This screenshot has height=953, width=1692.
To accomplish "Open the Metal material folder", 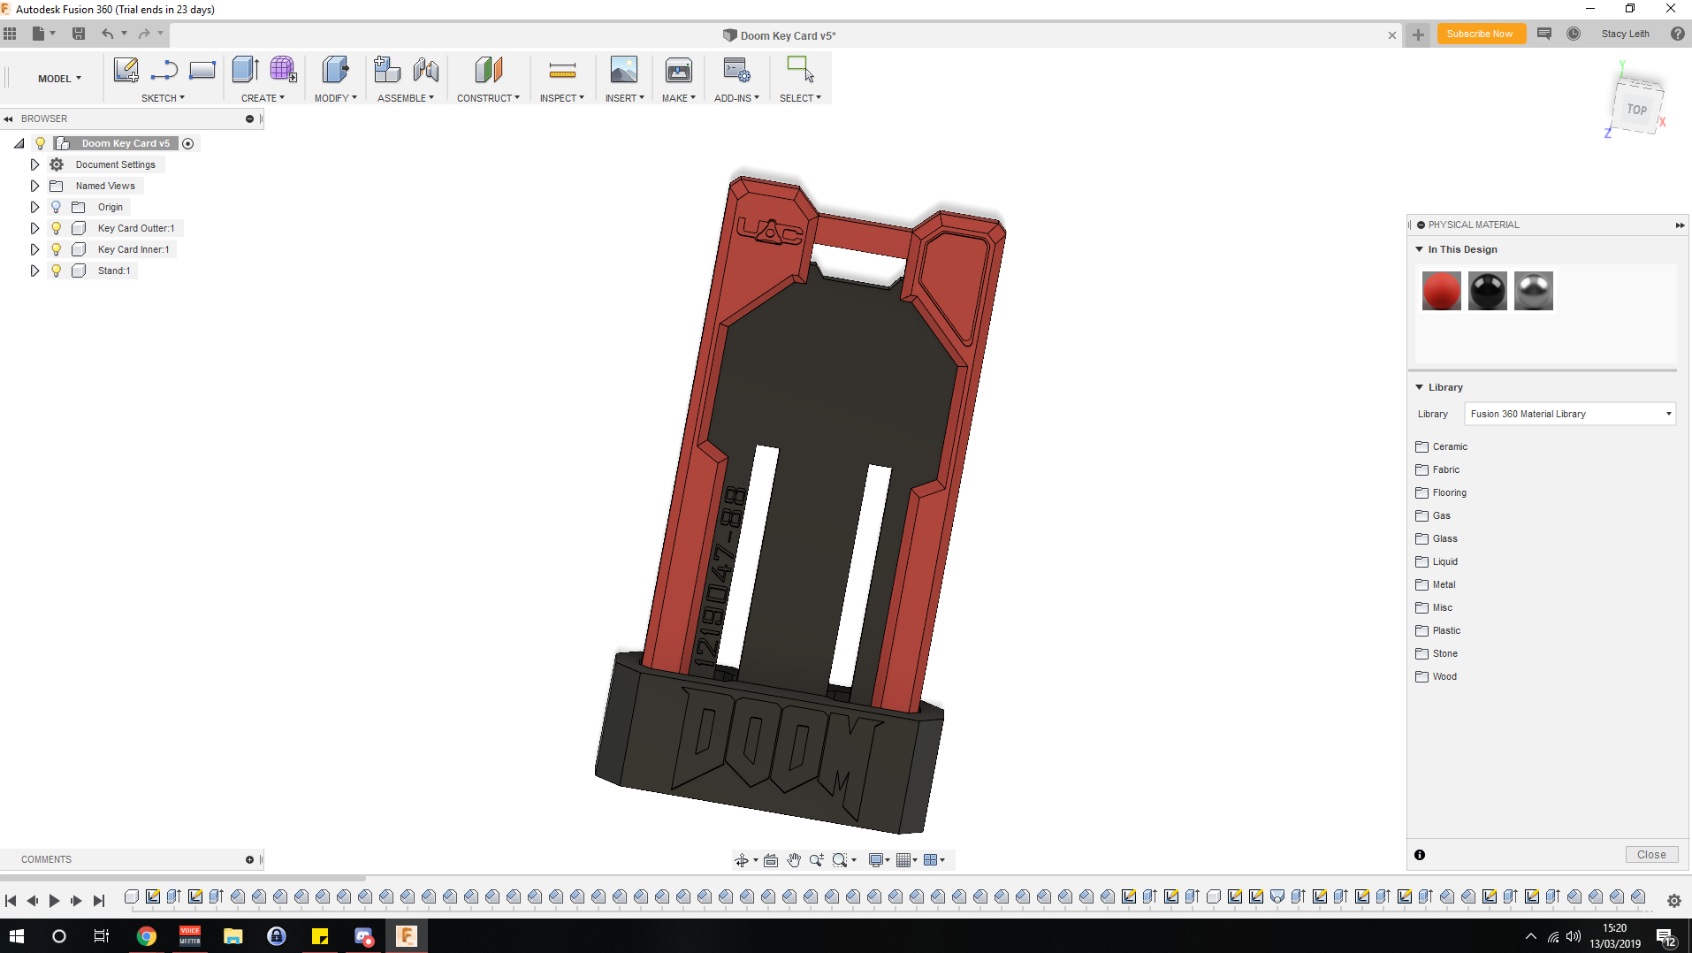I will click(1436, 584).
